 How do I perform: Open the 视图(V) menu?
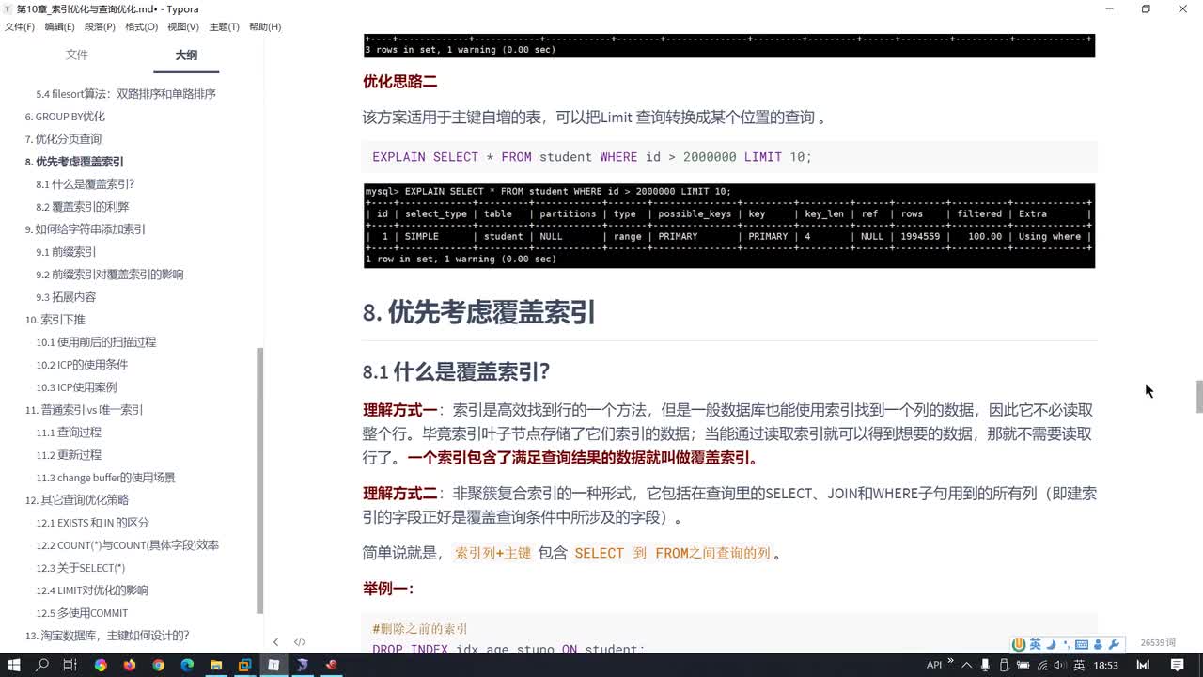click(183, 26)
